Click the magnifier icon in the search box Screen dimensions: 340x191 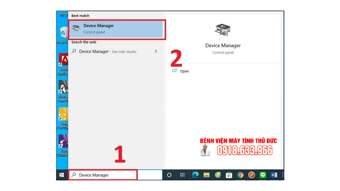pyautogui.click(x=74, y=174)
